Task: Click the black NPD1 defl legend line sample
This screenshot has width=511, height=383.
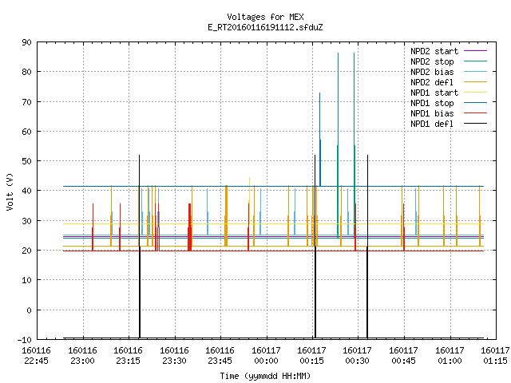Action: pos(475,124)
